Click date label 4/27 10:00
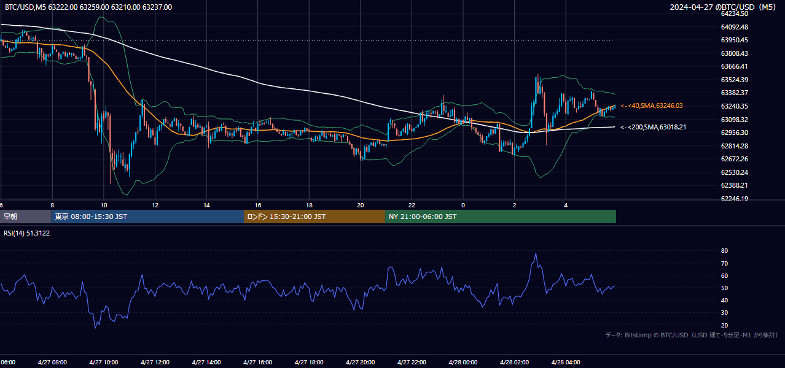The height and width of the screenshot is (368, 785). tap(103, 362)
